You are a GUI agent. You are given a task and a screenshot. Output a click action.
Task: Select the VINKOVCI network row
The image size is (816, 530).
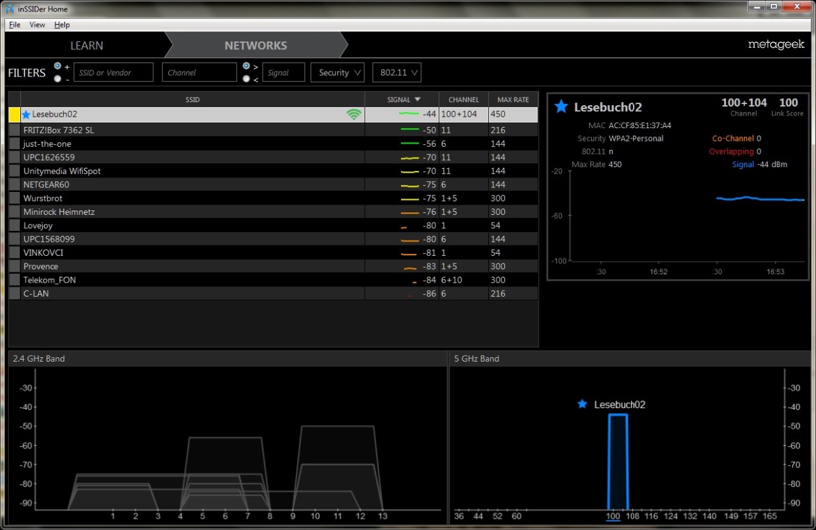point(273,253)
